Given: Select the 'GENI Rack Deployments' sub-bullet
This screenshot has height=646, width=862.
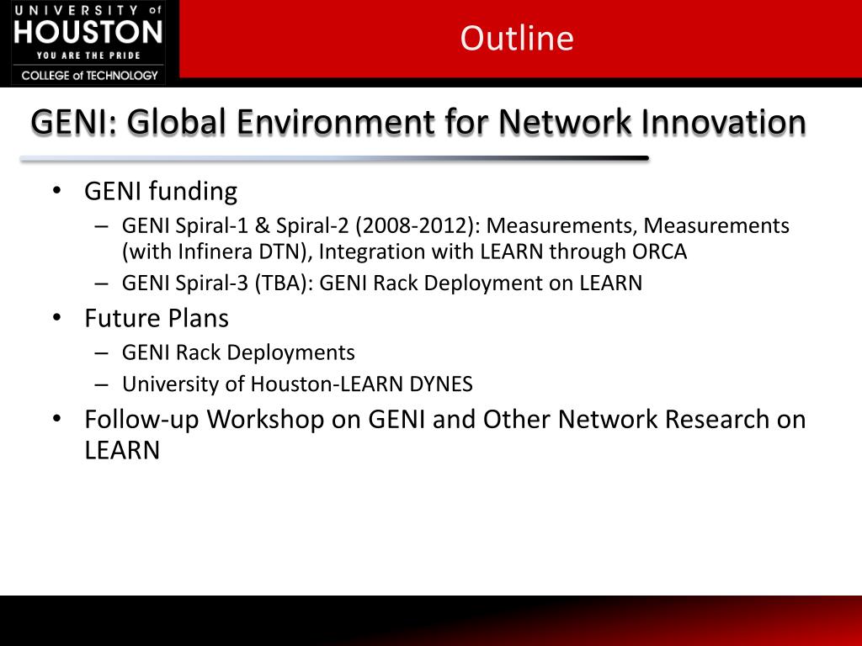Looking at the screenshot, I should pyautogui.click(x=238, y=352).
